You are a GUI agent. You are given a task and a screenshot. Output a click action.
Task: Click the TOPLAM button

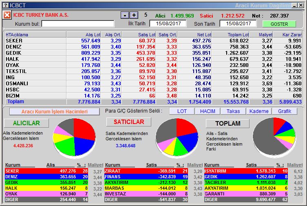point(228,124)
